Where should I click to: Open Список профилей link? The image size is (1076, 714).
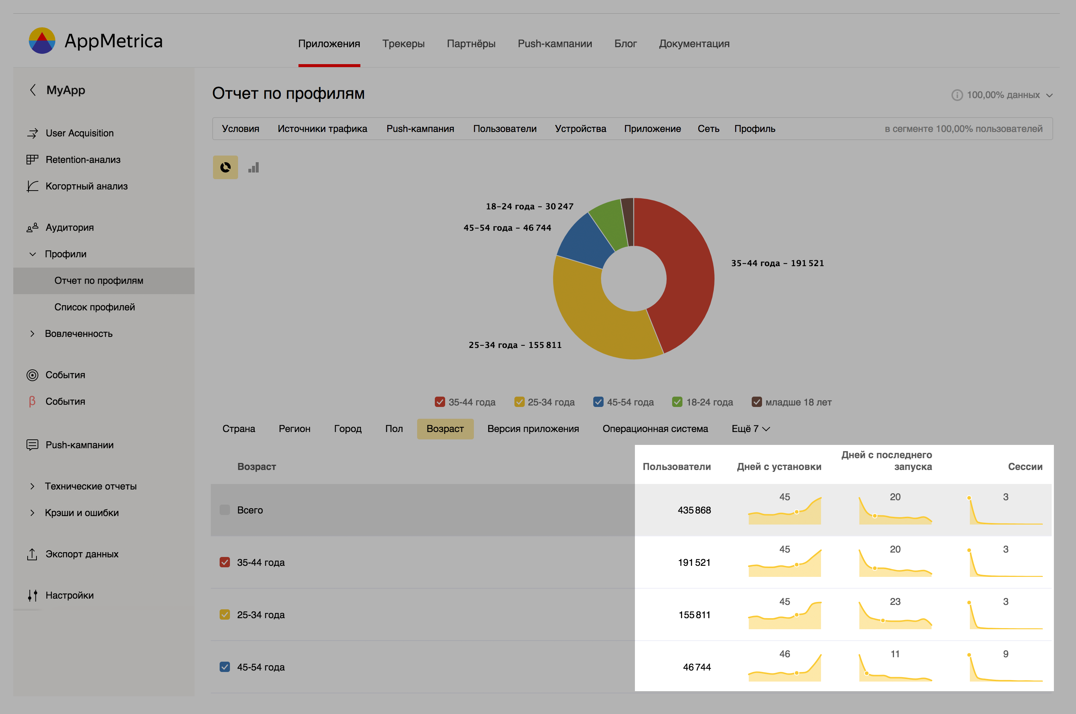pos(95,307)
